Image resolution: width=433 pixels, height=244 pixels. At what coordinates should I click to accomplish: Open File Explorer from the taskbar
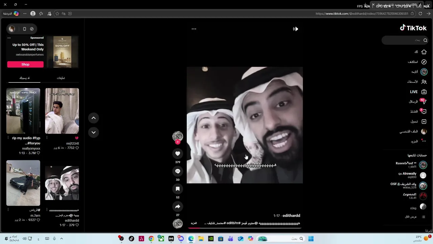click(201, 239)
